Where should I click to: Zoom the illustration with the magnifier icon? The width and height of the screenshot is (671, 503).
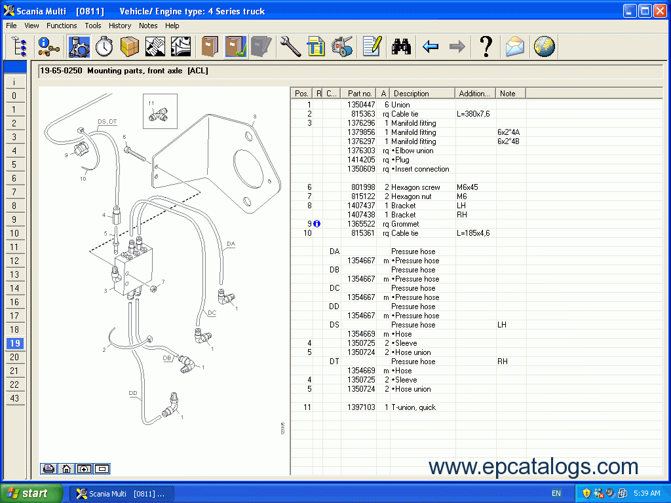click(x=83, y=468)
